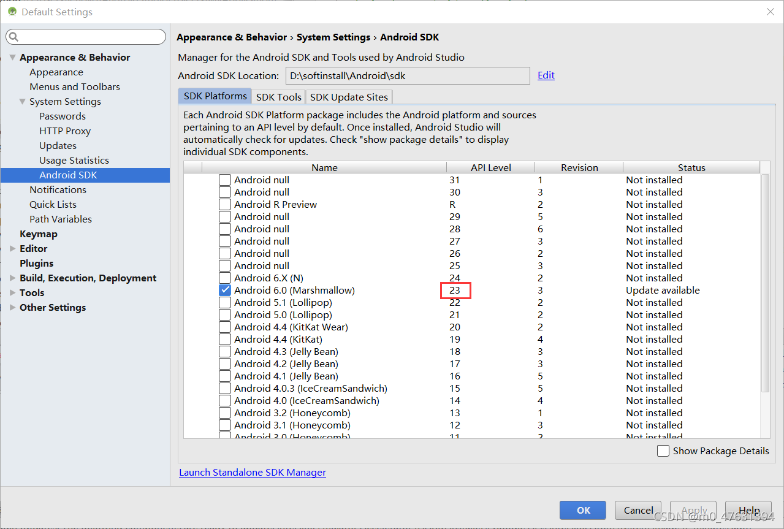
Task: Click the 'Update available' status text
Action: [x=663, y=291]
